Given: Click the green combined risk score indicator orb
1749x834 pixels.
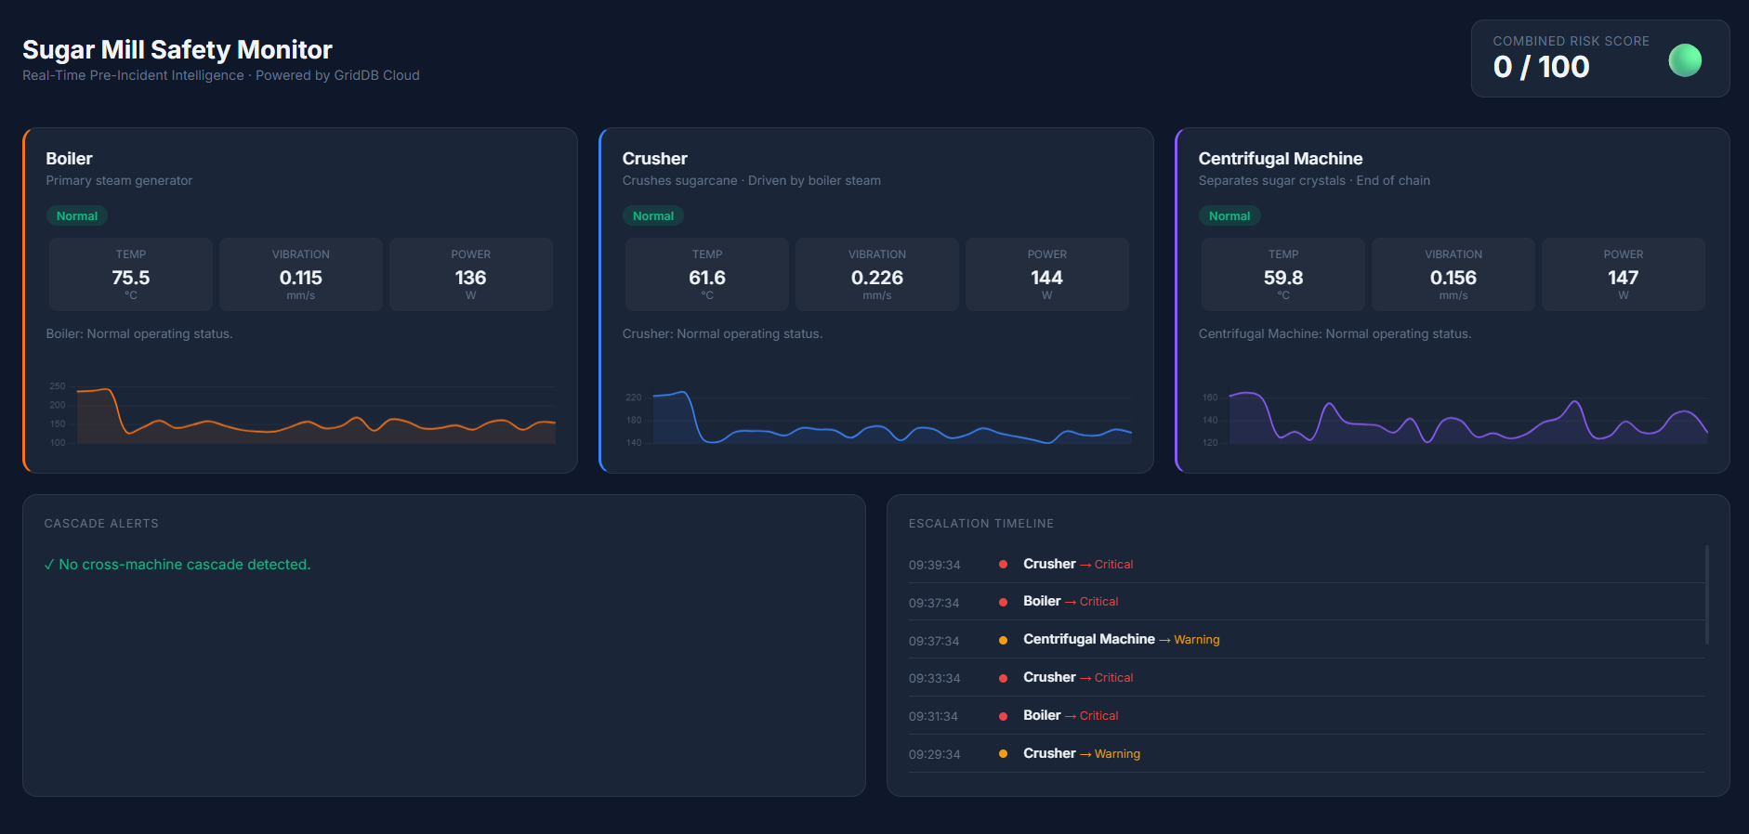Looking at the screenshot, I should (x=1685, y=60).
